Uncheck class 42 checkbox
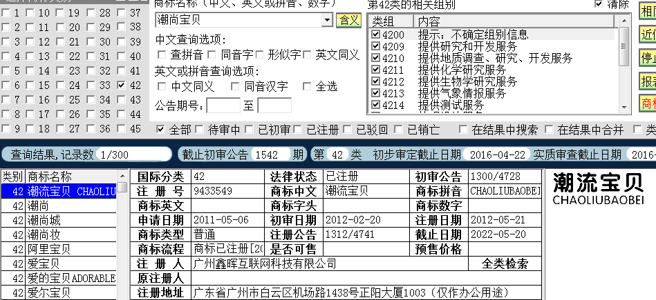The image size is (656, 300). coord(122,85)
